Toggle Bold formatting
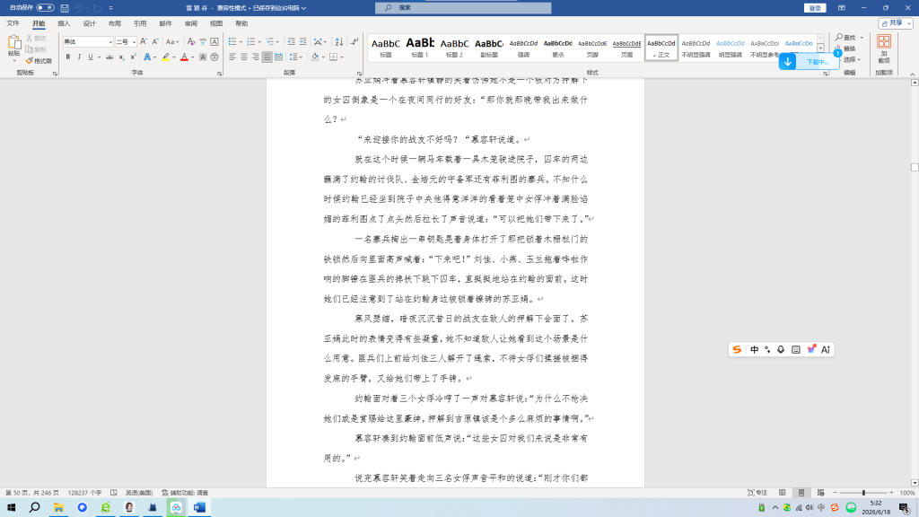 tap(68, 57)
